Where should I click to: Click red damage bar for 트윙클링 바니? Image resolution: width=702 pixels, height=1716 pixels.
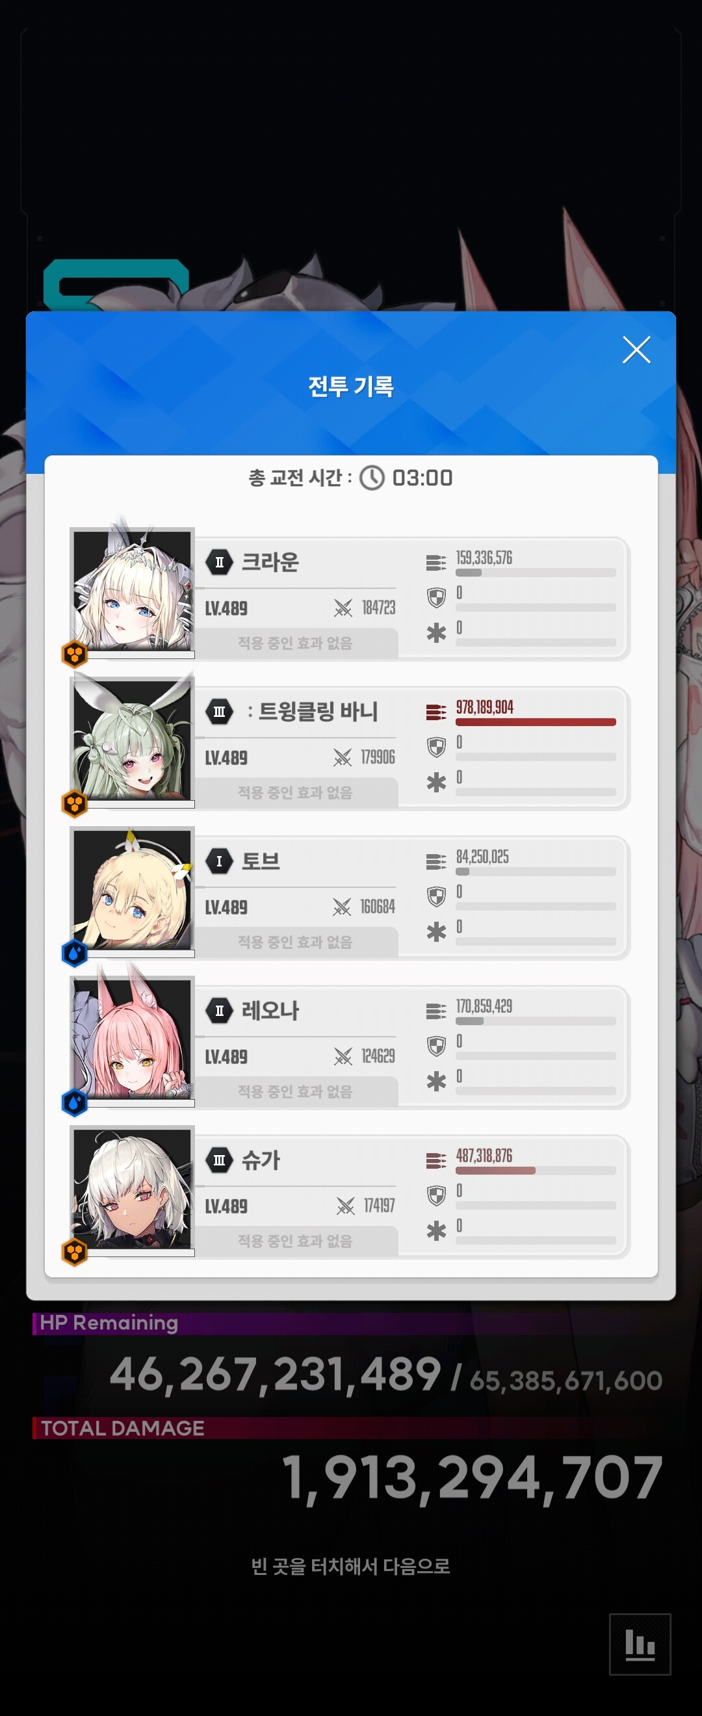[536, 722]
